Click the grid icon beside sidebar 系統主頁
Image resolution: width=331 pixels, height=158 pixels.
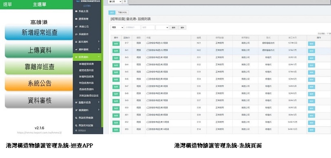click(76, 11)
